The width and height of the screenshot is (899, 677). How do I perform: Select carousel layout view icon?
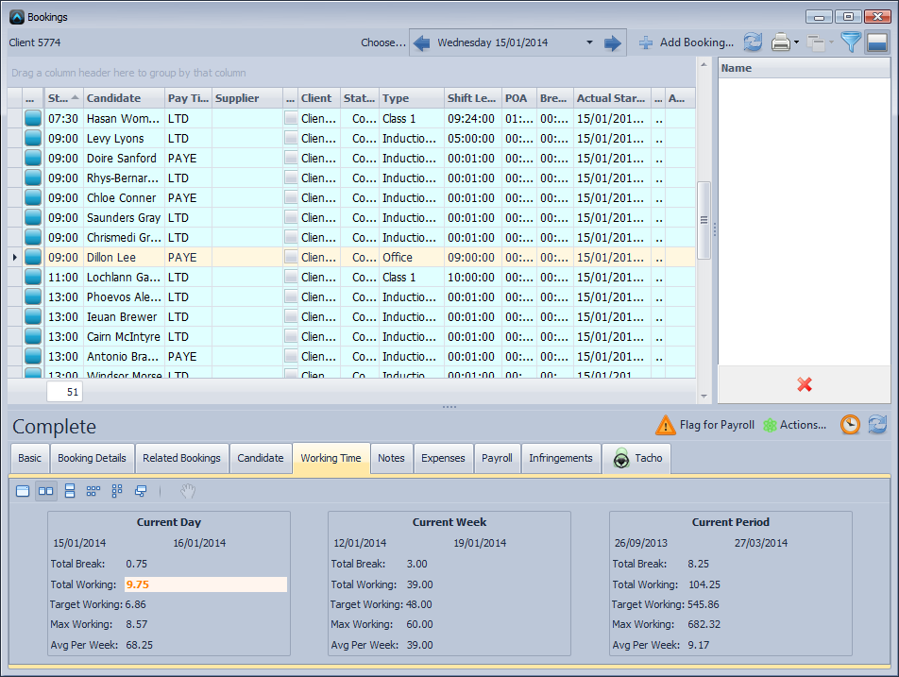point(141,491)
